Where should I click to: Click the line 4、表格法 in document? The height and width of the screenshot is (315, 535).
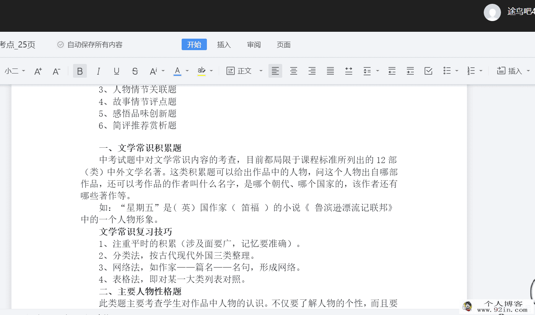pos(172,279)
